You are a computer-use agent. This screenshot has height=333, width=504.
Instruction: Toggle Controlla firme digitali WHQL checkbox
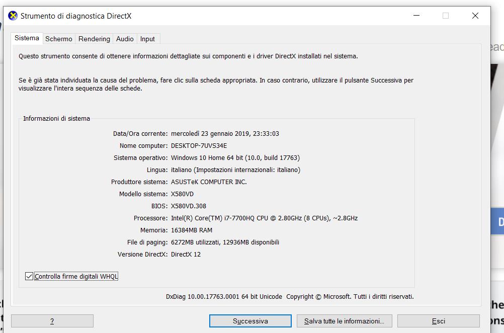(x=29, y=276)
